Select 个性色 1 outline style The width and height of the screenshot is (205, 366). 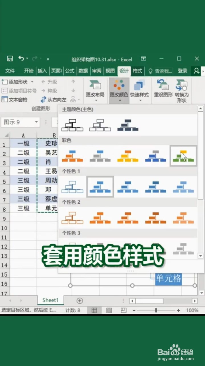[72, 187]
